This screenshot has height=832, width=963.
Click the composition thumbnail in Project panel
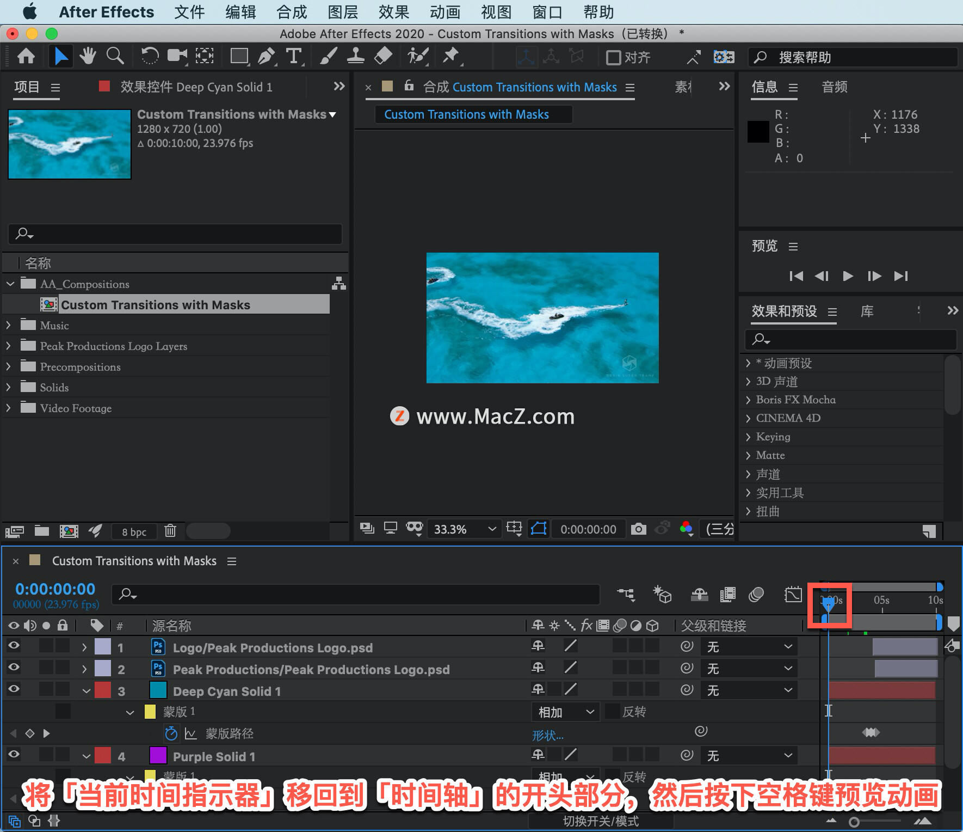coord(70,144)
